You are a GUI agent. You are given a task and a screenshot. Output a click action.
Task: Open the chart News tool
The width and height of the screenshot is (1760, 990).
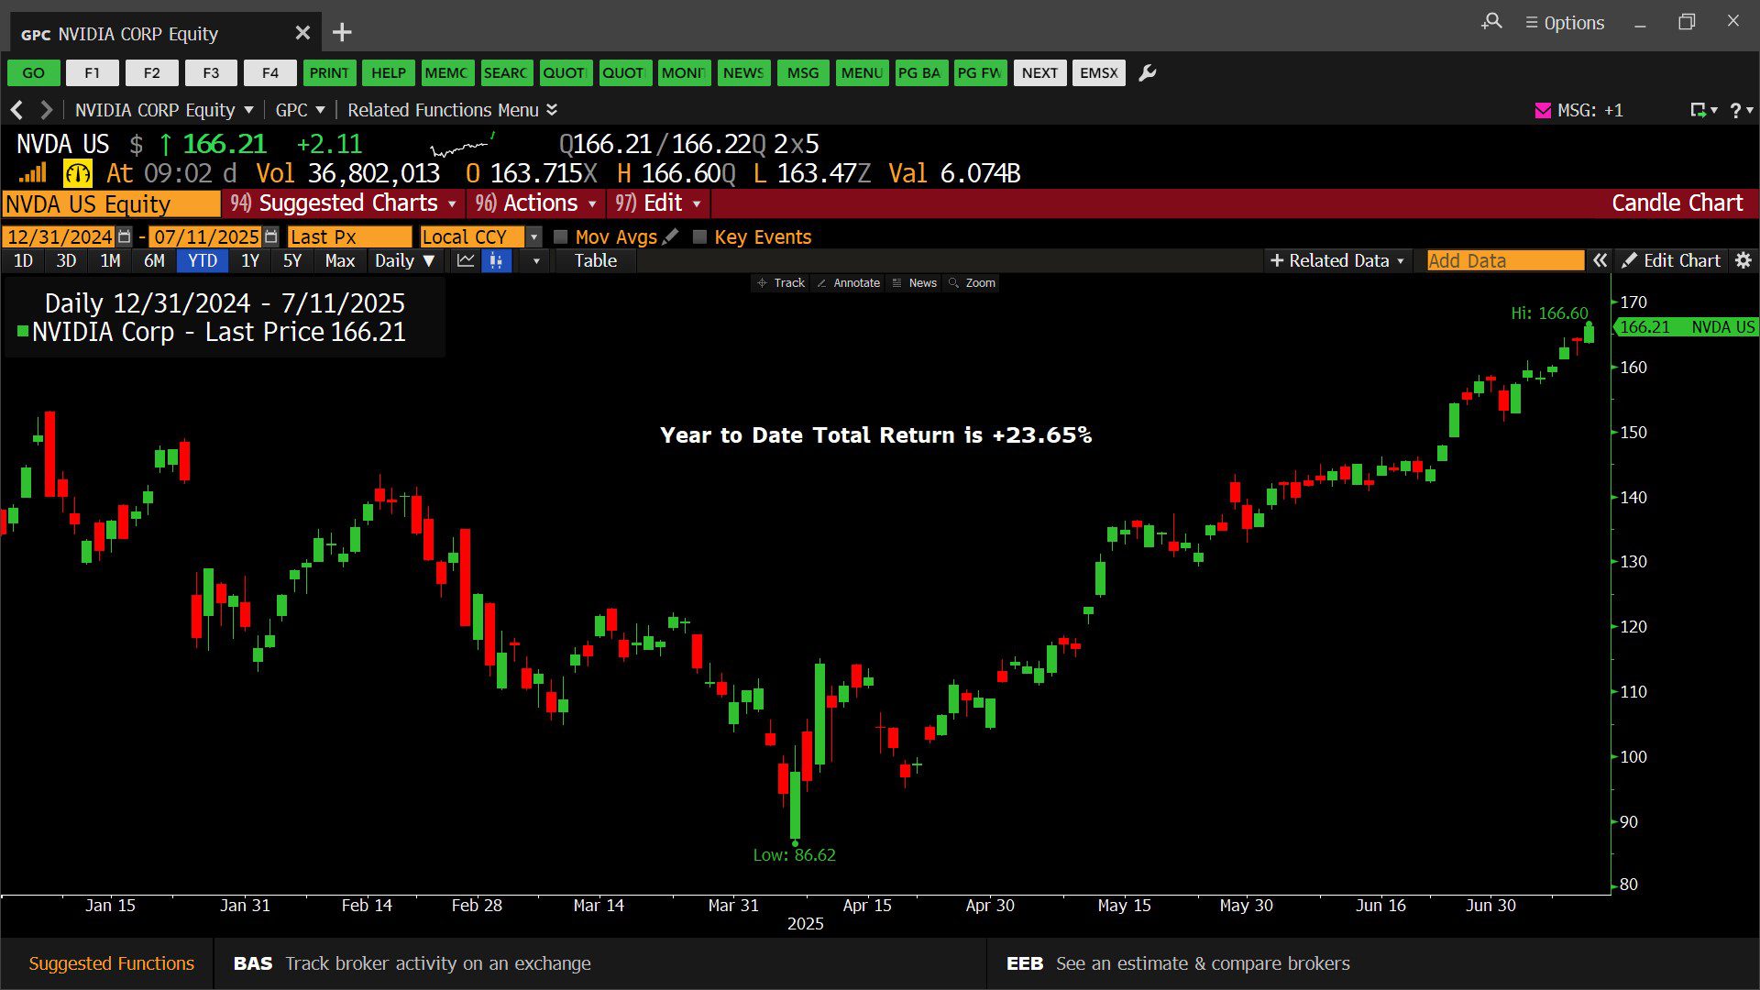(914, 283)
